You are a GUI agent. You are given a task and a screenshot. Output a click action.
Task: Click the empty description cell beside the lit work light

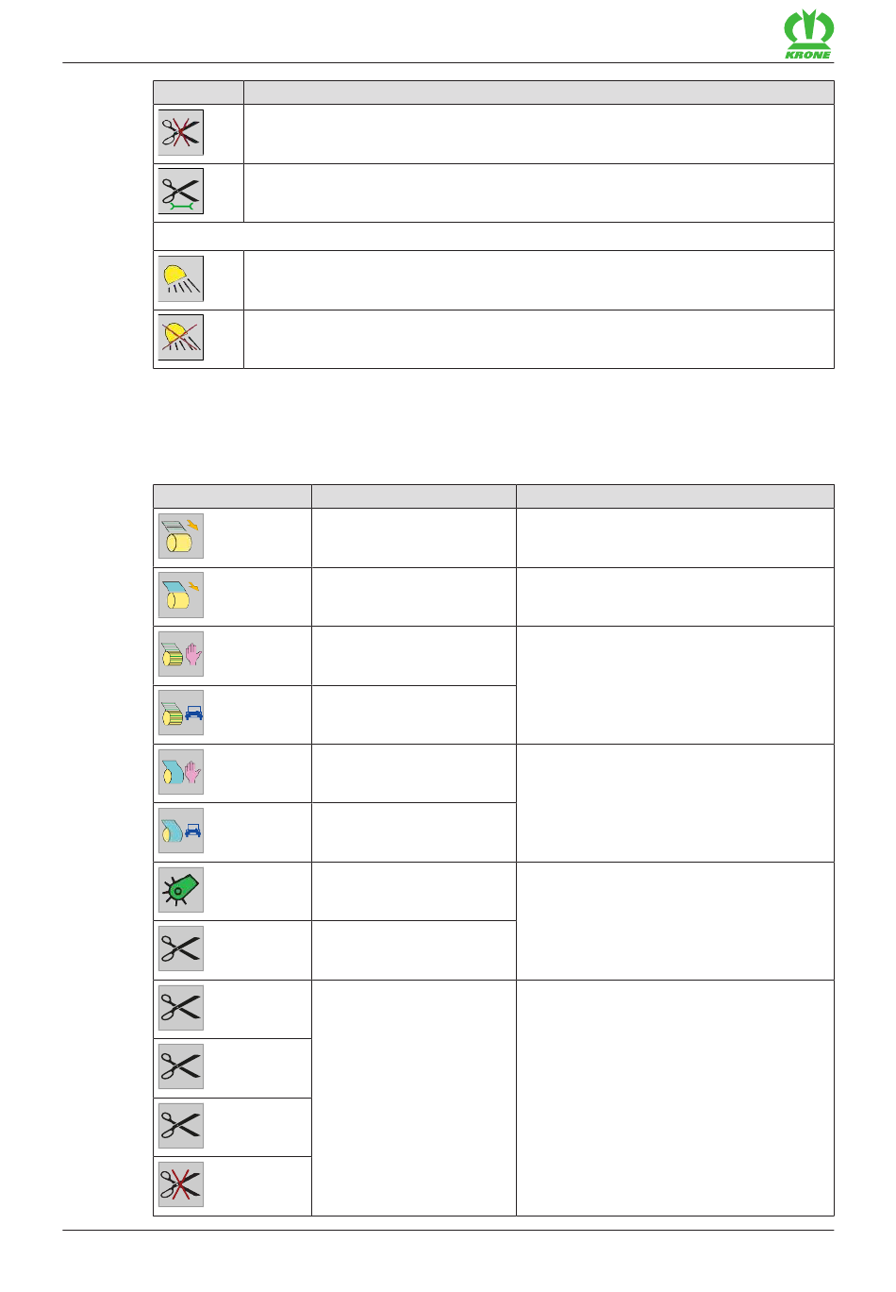[x=539, y=280]
